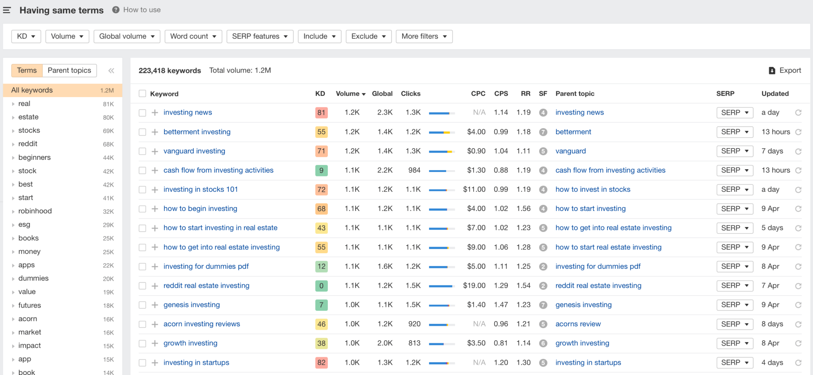Refresh 'investing for dummies pdf' row icon
The height and width of the screenshot is (375, 813).
798,266
